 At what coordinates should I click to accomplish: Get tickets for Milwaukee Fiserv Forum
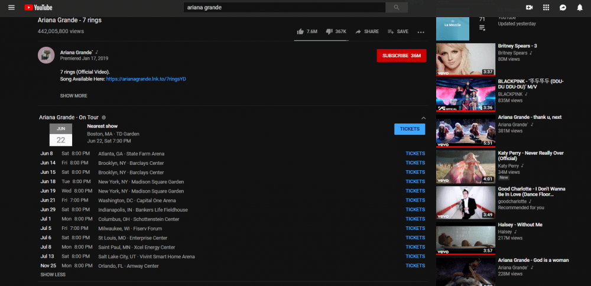tap(415, 228)
